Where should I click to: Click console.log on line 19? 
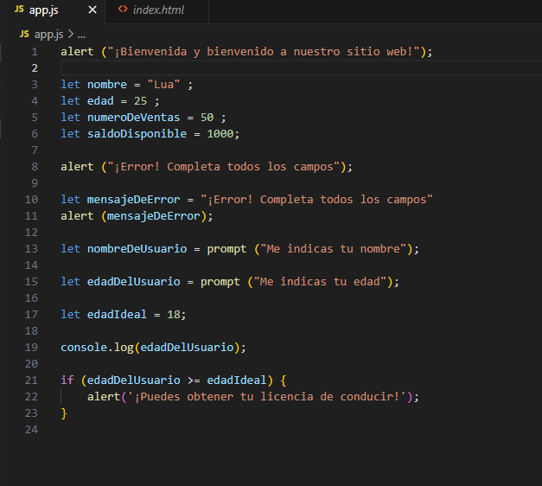(97, 348)
